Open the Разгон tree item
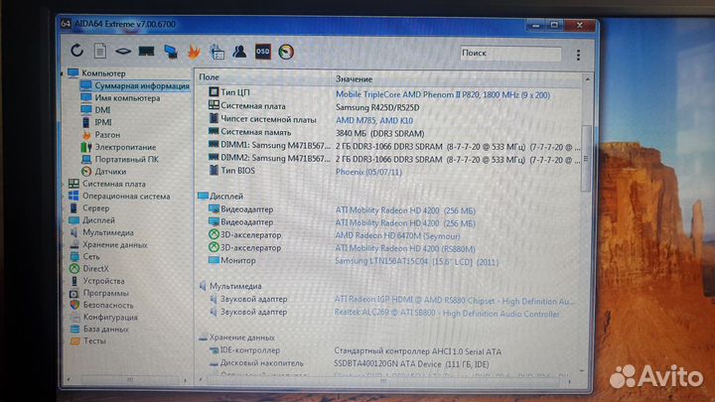The width and height of the screenshot is (715, 402). (x=107, y=135)
